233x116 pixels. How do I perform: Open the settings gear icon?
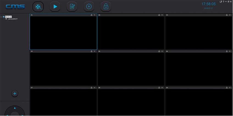pos(89,7)
